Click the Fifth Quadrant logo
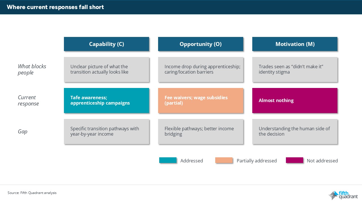362x203 pixels. (343, 195)
